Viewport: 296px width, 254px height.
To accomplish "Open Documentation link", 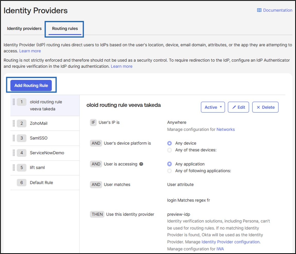I will (x=275, y=10).
